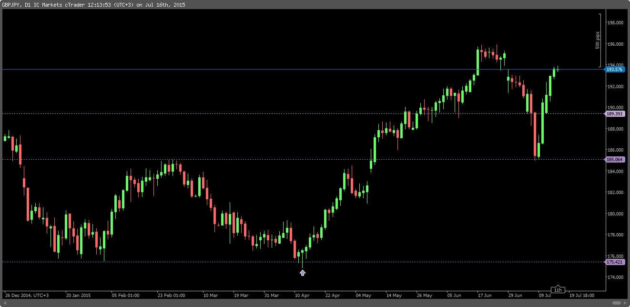Click the 31 Mar time axis label
This screenshot has height=307, width=630.
click(x=271, y=295)
